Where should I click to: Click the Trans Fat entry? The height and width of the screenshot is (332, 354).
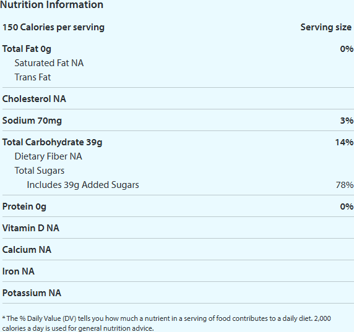(x=33, y=77)
